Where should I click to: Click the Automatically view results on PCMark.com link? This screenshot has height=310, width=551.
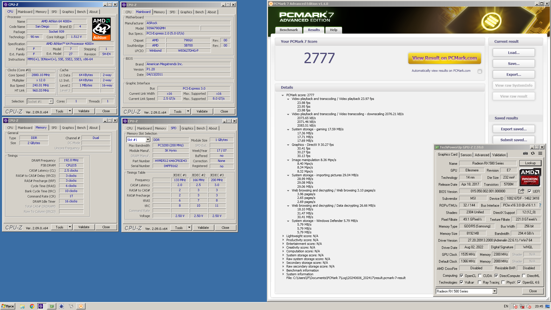[441, 71]
